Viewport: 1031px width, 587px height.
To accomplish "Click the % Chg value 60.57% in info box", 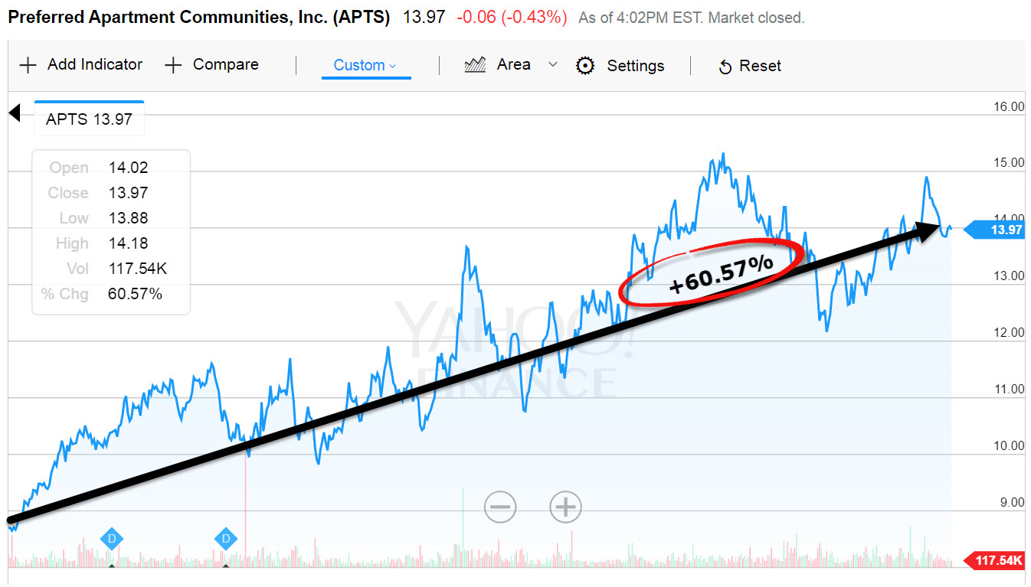I will point(136,294).
